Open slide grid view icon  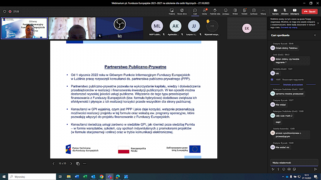point(78,163)
